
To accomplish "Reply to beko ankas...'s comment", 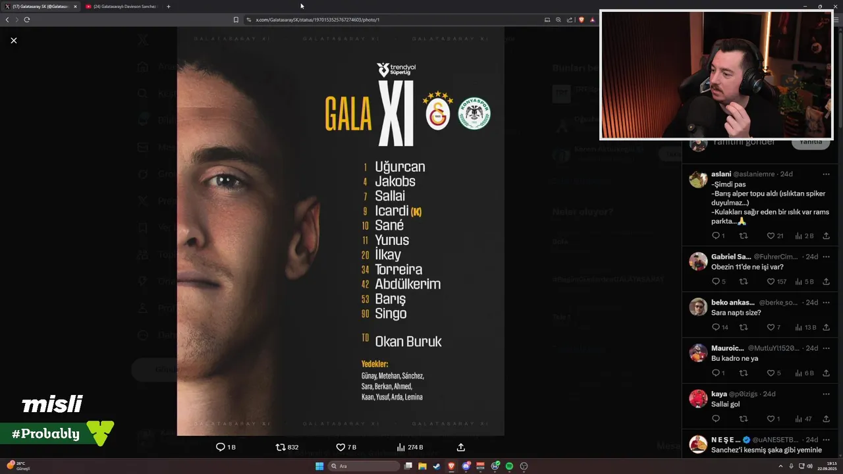I will (x=720, y=327).
